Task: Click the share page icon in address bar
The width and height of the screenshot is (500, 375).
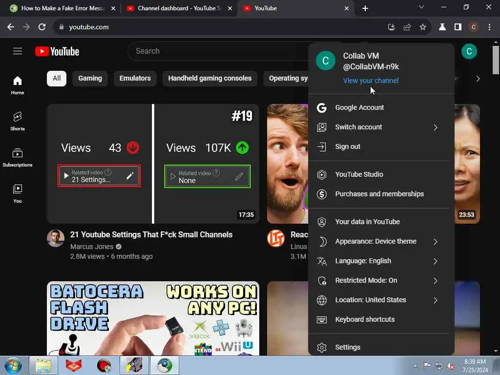Action: 407,27
